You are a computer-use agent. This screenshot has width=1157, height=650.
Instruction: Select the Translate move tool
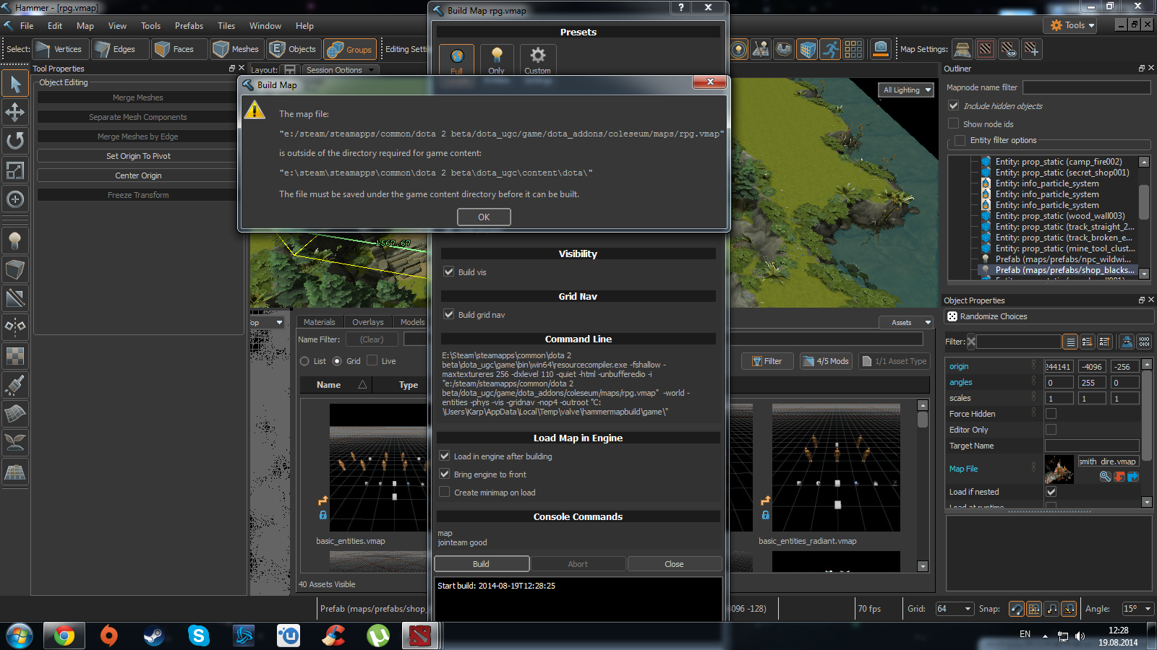tap(14, 112)
